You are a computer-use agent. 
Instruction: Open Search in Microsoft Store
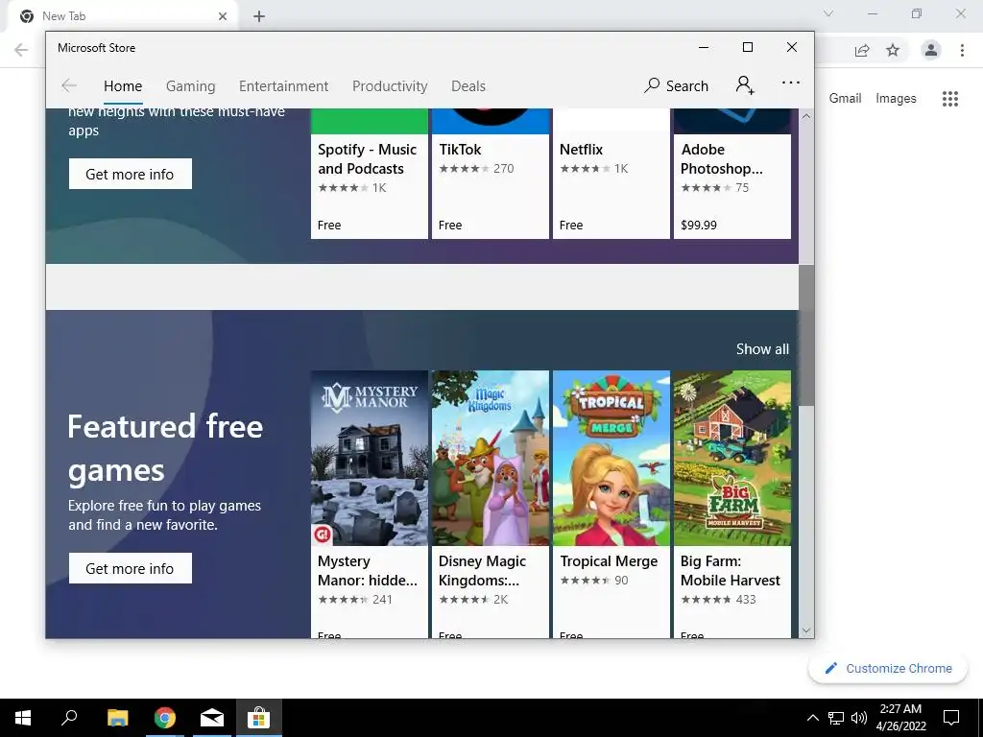tap(676, 85)
